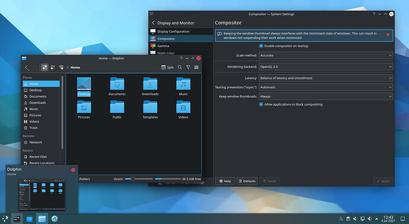Show hidden system tray icons

click(x=376, y=219)
